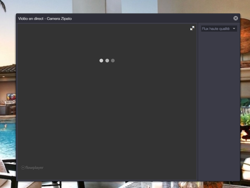Click the middle loading dot
The height and width of the screenshot is (188, 250).
pos(107,60)
